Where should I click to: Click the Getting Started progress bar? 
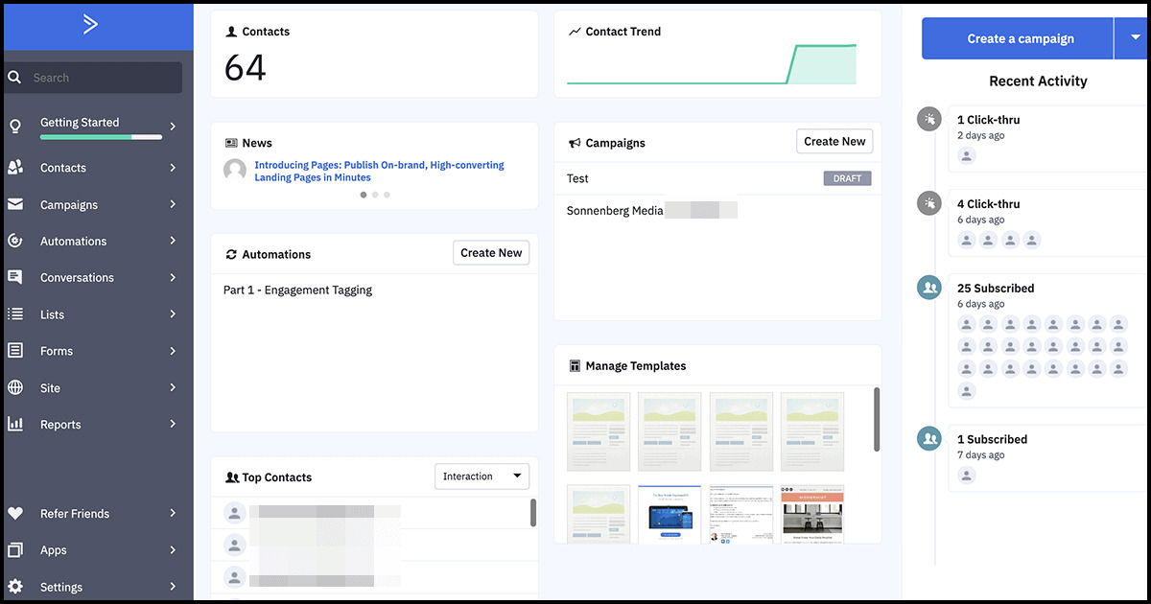click(102, 136)
